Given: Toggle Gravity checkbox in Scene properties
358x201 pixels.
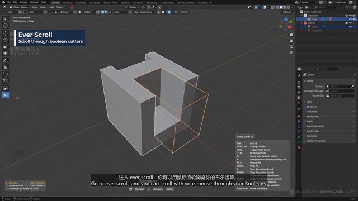Looking at the screenshot, I should [x=308, y=107].
